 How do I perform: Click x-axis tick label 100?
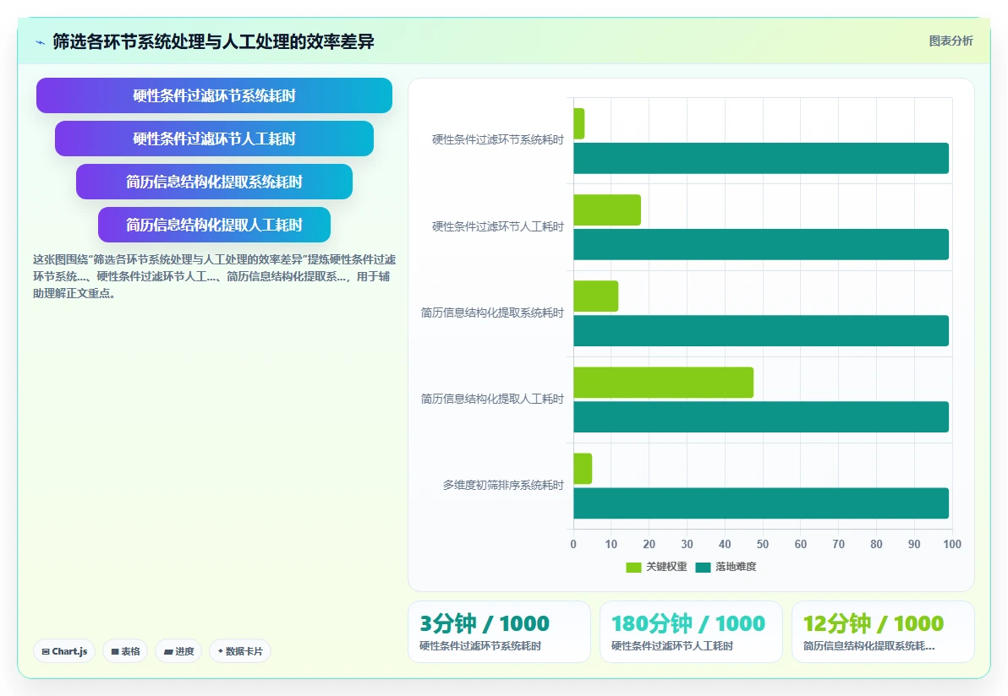tap(952, 545)
